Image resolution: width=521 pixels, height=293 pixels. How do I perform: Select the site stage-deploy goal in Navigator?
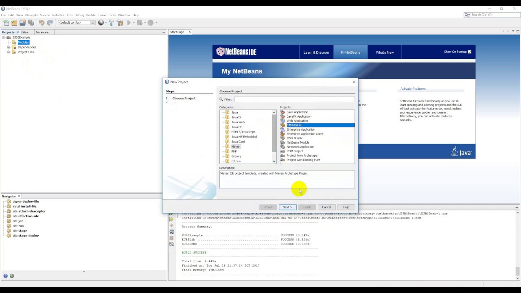tap(26, 236)
